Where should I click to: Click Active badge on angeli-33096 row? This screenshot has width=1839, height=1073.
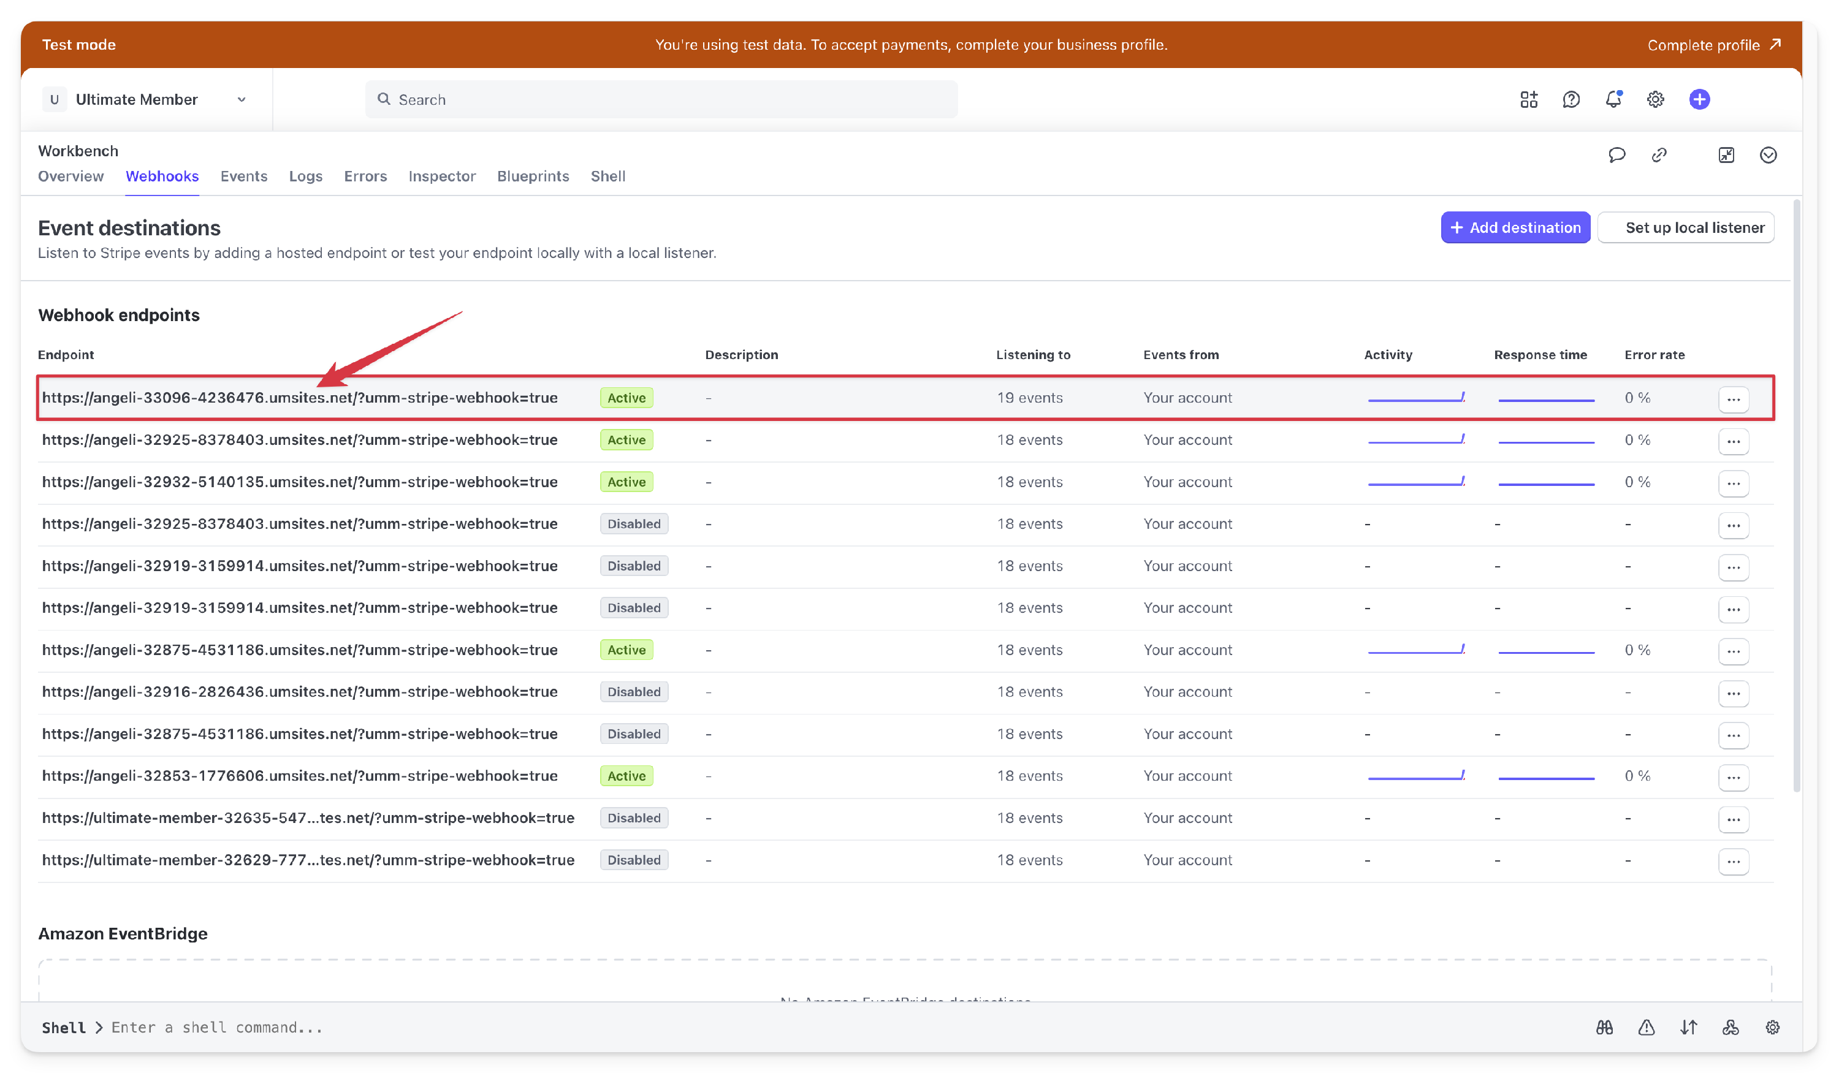626,398
